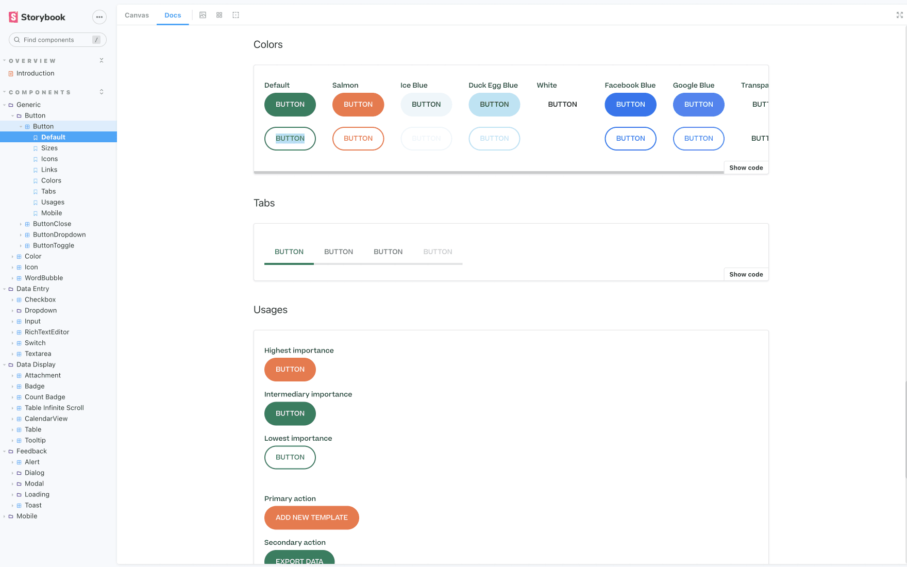Click the Storybook logo
This screenshot has width=907, height=567.
pos(37,17)
